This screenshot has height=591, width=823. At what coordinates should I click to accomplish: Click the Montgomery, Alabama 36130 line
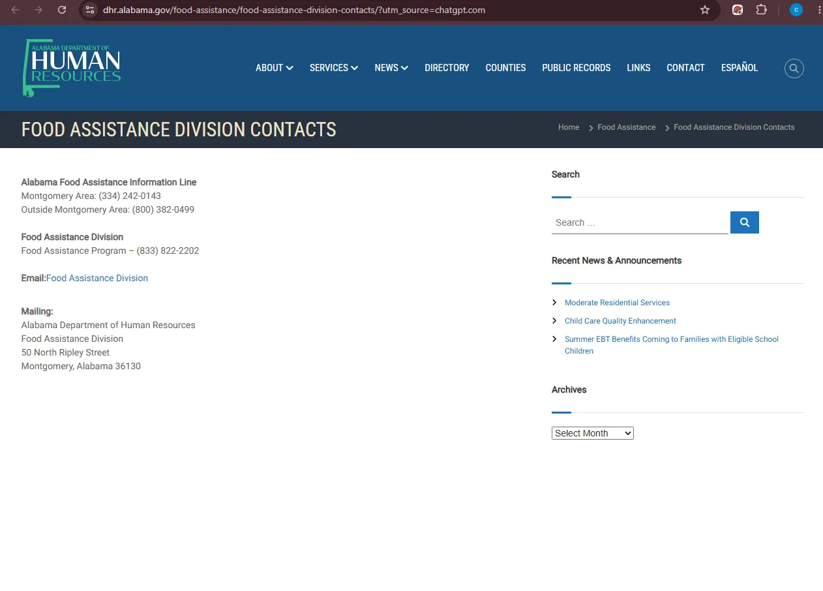tap(81, 366)
